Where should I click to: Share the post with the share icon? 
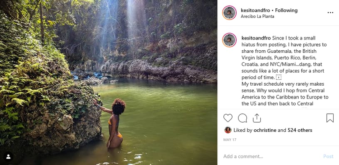(257, 118)
